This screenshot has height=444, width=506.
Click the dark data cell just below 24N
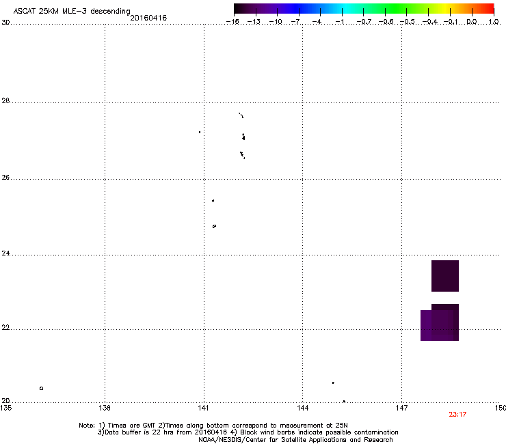(x=445, y=276)
